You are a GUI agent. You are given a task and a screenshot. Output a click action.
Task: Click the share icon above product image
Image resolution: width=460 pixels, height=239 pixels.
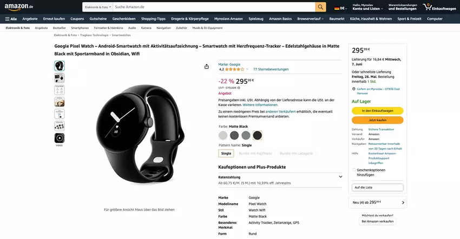coord(207,67)
